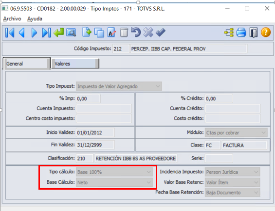This screenshot has width=275, height=211.
Task: Open the Archivo menu
Action: (x=12, y=19)
